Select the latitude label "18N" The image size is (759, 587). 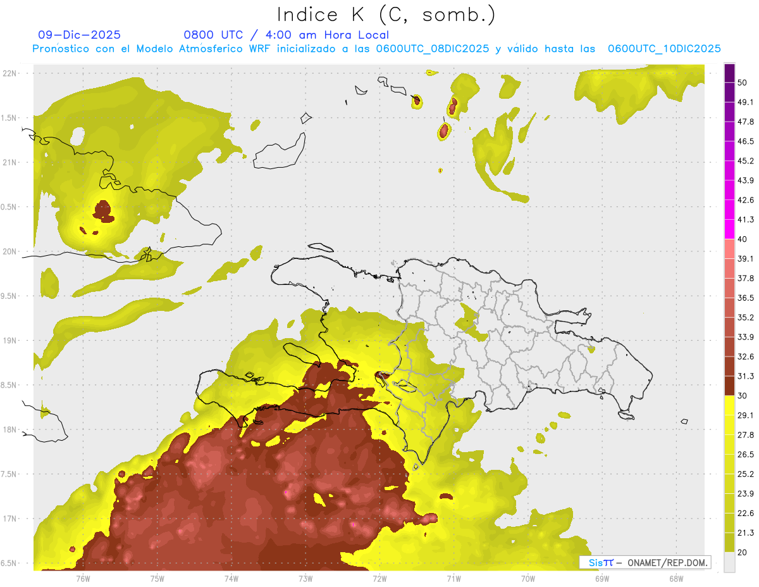pos(9,430)
